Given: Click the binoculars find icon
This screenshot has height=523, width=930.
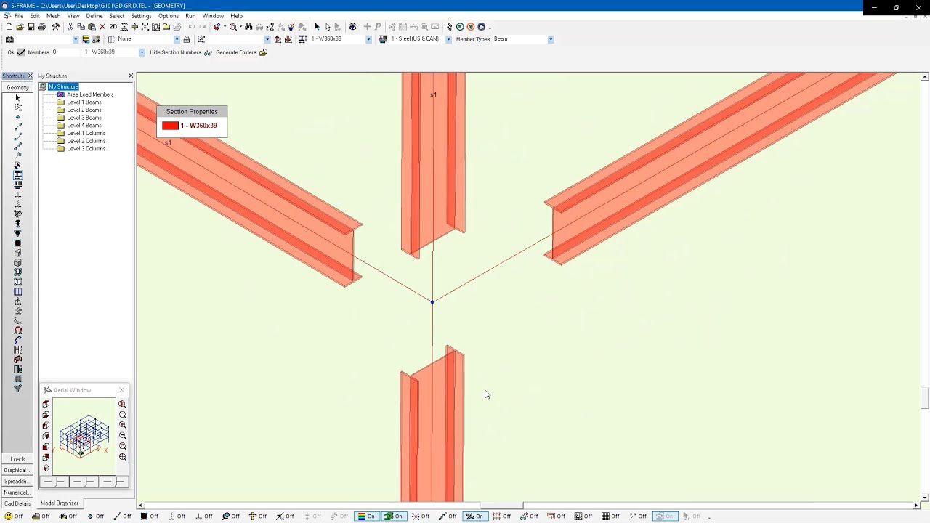Looking at the screenshot, I should [x=248, y=27].
